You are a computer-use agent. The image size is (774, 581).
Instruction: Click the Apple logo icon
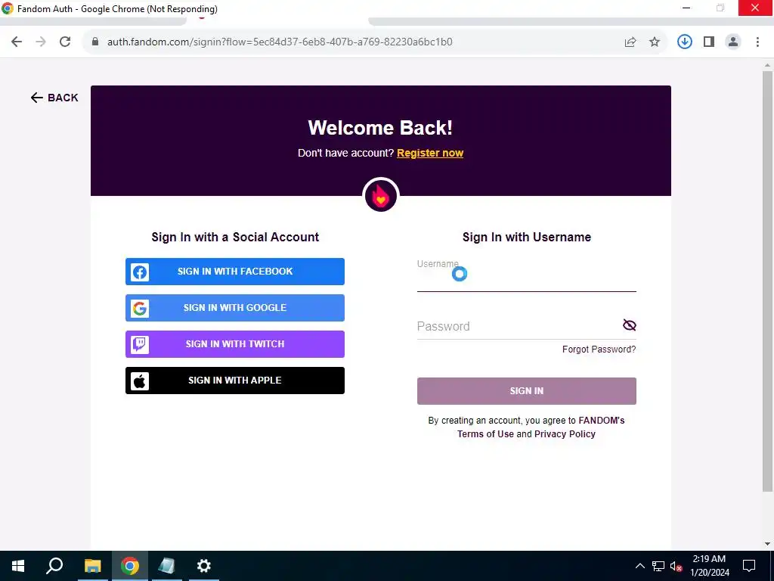coord(140,381)
